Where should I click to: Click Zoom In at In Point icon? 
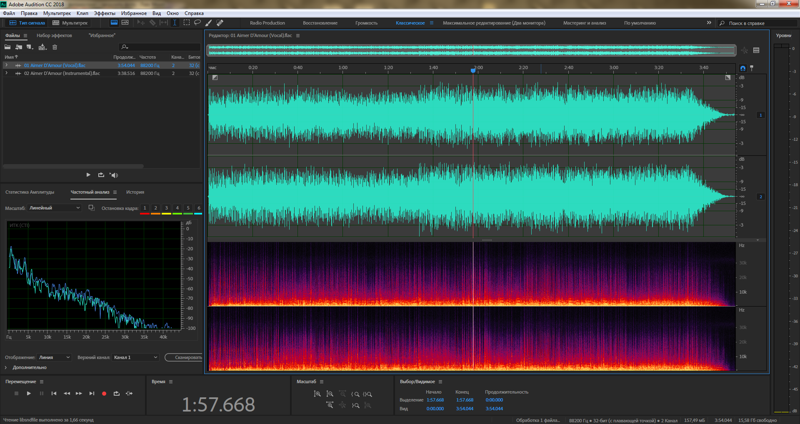click(x=355, y=394)
